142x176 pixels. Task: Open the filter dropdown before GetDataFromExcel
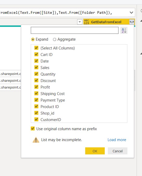pos(80,22)
